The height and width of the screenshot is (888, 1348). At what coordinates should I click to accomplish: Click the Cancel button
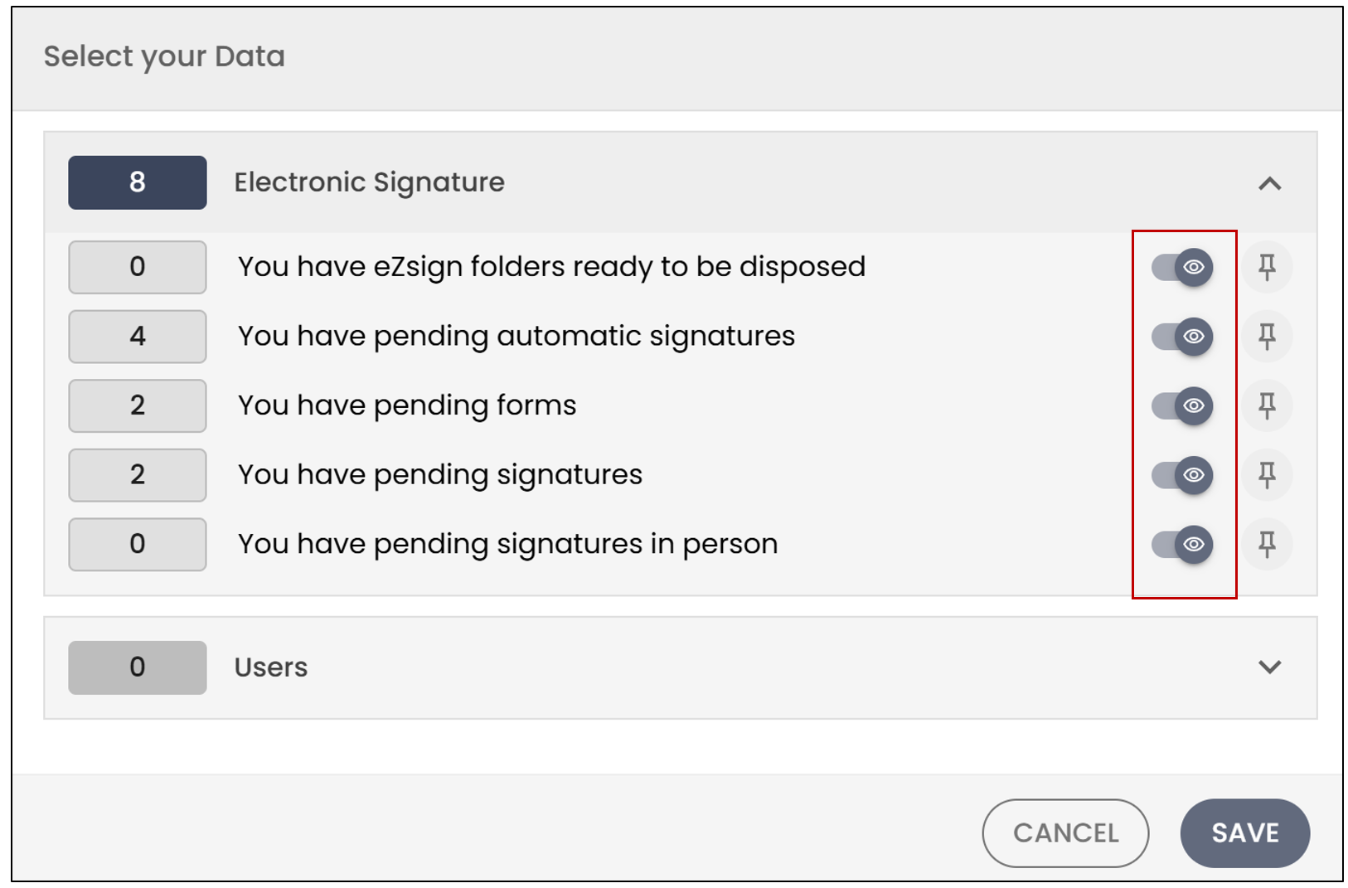click(x=1065, y=832)
